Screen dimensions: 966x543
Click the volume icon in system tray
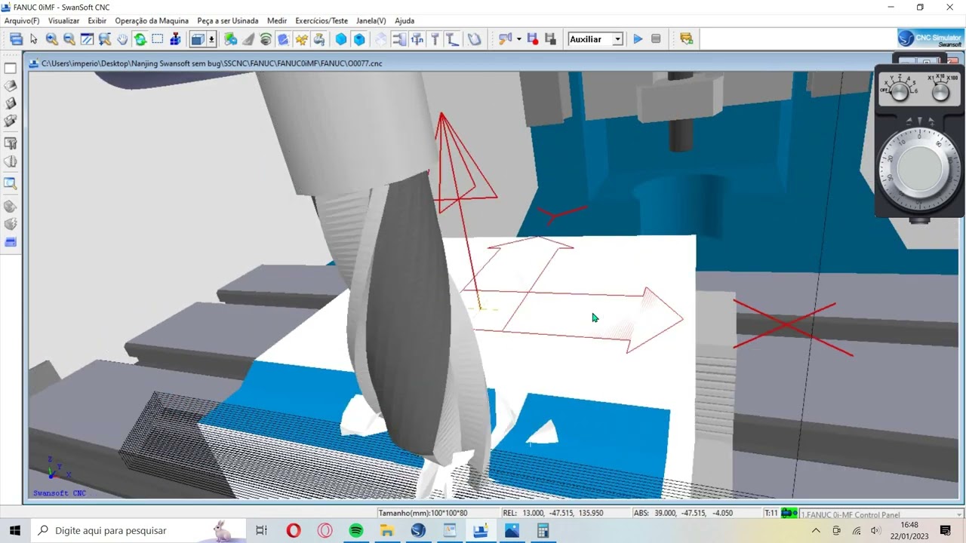pos(875,531)
